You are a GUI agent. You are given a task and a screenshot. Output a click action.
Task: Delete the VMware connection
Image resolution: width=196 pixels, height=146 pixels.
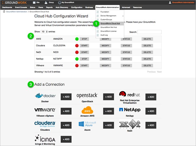pyautogui.click(x=147, y=66)
